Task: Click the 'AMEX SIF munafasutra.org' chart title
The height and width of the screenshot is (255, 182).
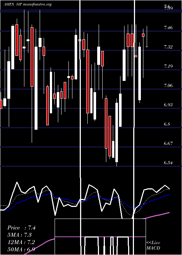Action: 27,4
